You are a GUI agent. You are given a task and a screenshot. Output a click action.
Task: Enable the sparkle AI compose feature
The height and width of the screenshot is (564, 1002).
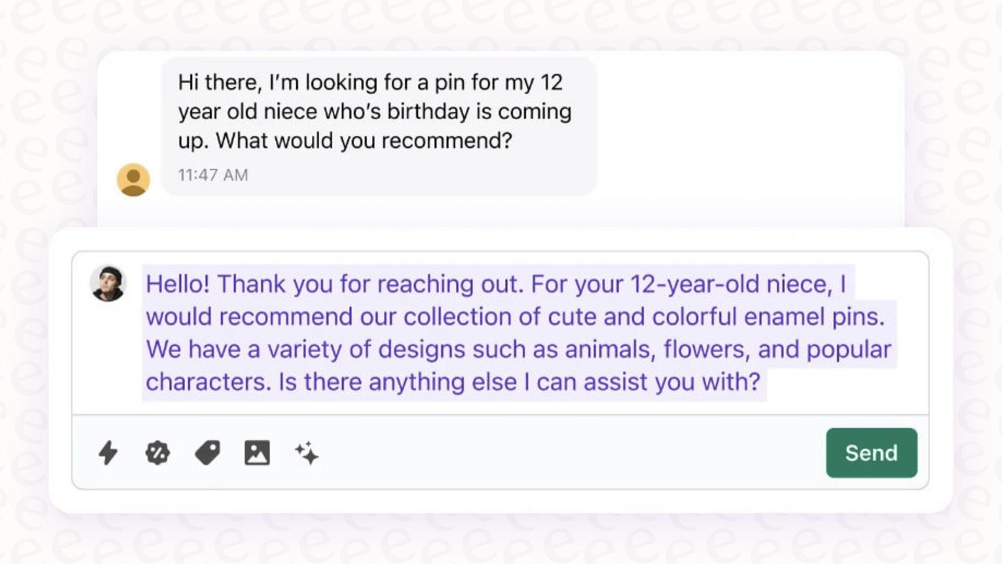pos(307,453)
